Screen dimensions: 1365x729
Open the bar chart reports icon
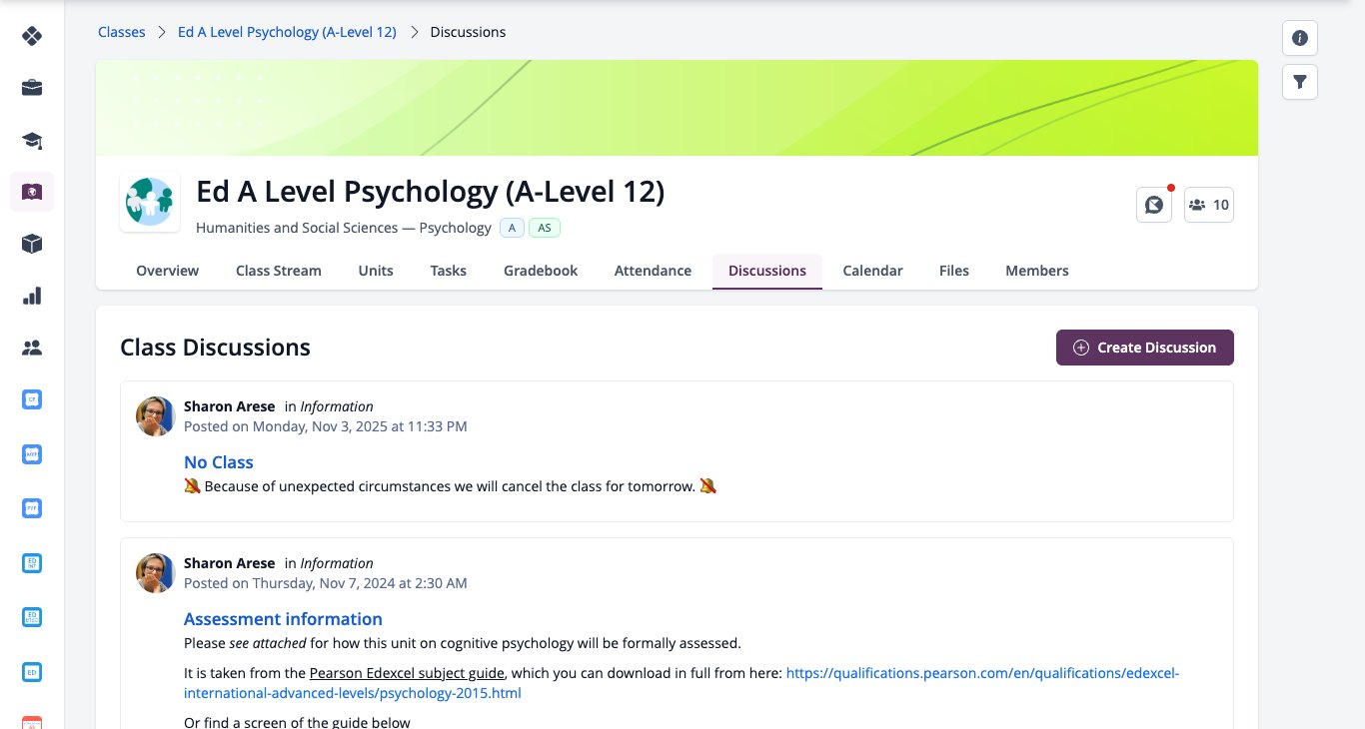(32, 296)
